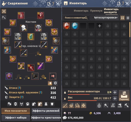Switch to the Премиум tab
Image resolution: width=131 pixels, height=122 pixels.
(x=96, y=11)
